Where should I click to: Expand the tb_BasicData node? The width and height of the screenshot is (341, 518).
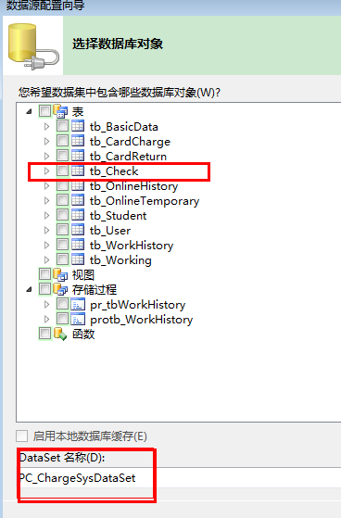[46, 126]
